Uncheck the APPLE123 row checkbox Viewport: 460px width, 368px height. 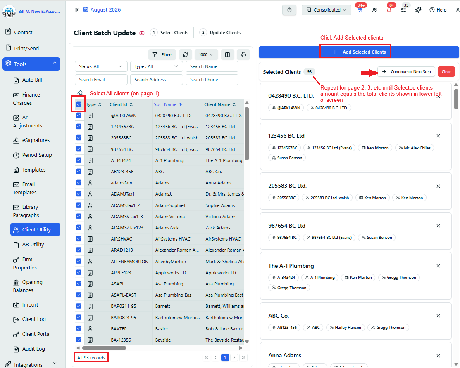[x=79, y=272]
